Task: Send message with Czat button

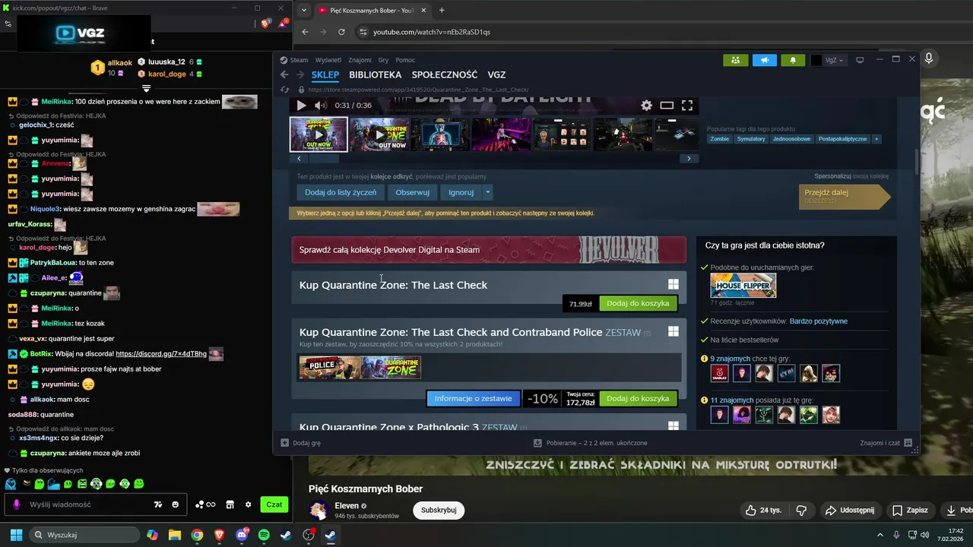Action: 274,504
